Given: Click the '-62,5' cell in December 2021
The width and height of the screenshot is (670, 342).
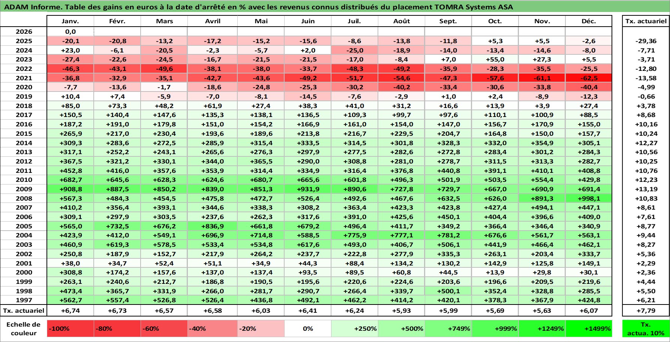Looking at the screenshot, I should 589,78.
